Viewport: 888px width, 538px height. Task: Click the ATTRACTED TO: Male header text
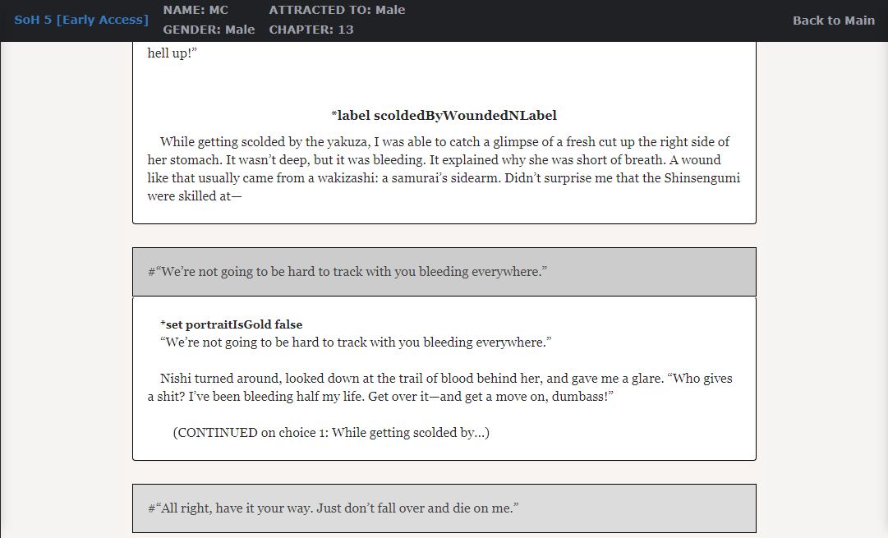[x=337, y=10]
